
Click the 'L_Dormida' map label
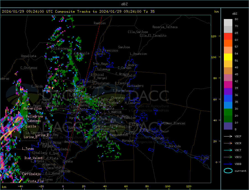[173, 146]
